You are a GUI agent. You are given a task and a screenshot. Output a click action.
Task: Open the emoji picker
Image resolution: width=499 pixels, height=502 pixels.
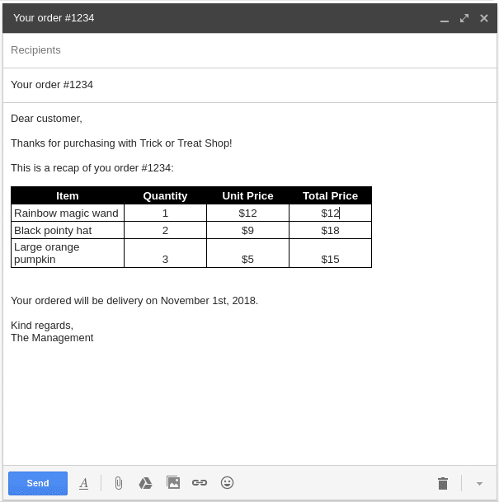[x=227, y=482]
